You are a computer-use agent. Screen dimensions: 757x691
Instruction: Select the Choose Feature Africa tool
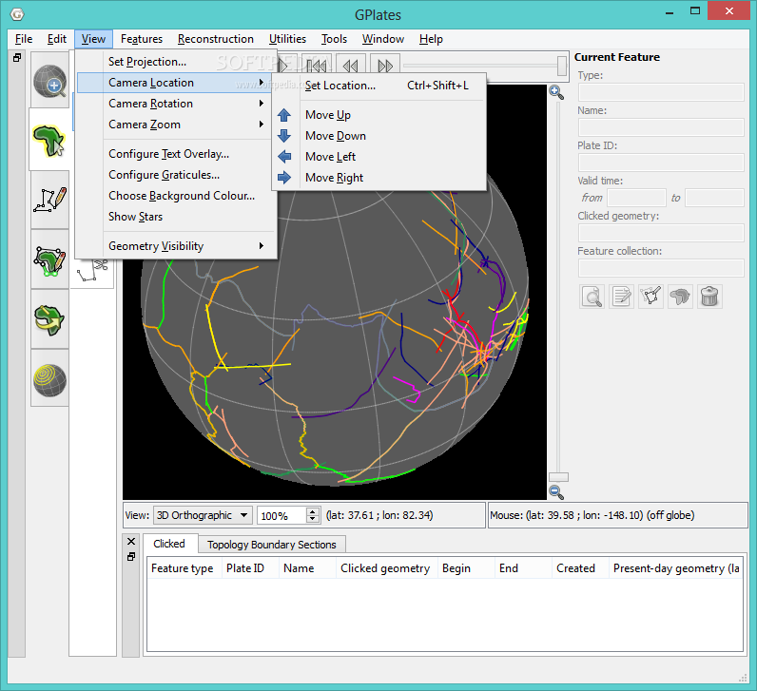(49, 141)
